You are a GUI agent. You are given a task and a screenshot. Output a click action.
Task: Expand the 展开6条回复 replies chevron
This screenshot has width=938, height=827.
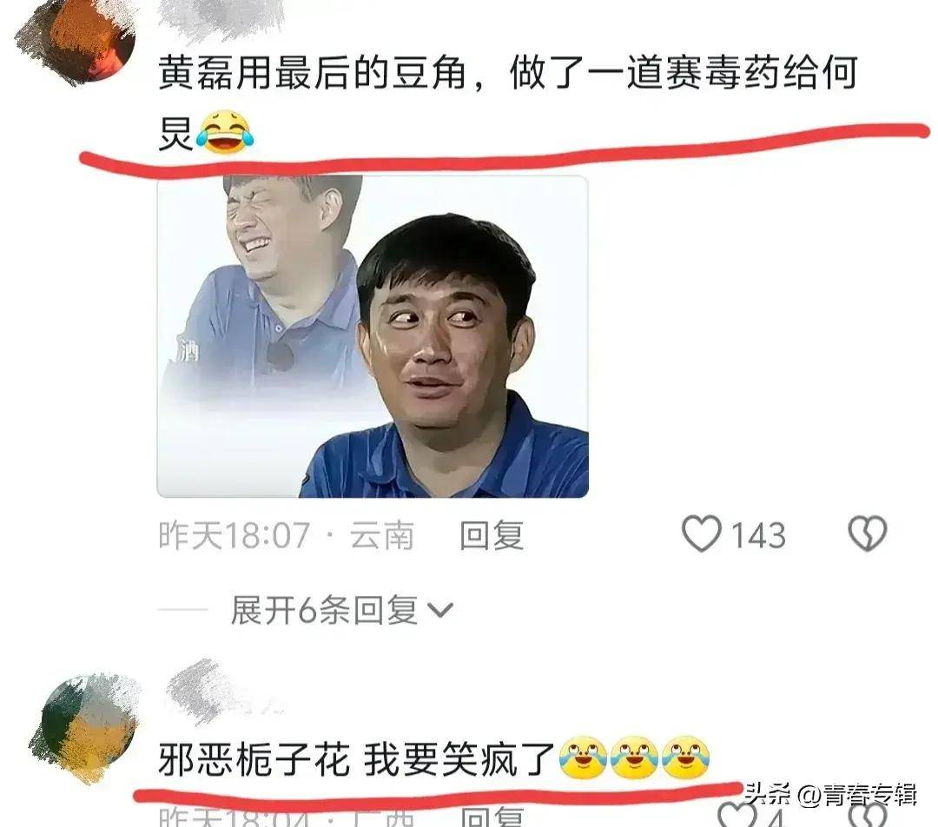point(441,611)
